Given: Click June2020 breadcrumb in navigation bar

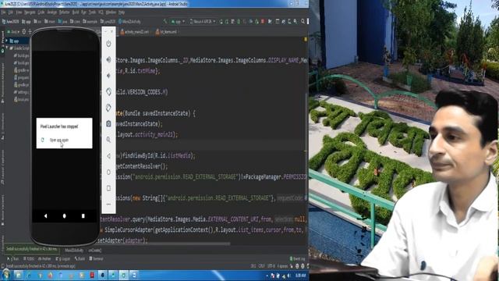Looking at the screenshot, I should pyautogui.click(x=10, y=21).
